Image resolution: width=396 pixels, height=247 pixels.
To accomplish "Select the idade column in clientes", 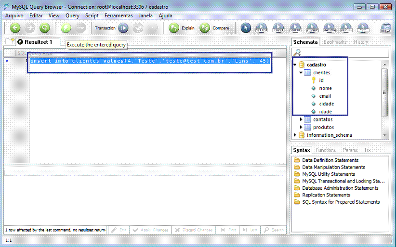I will coord(325,112).
